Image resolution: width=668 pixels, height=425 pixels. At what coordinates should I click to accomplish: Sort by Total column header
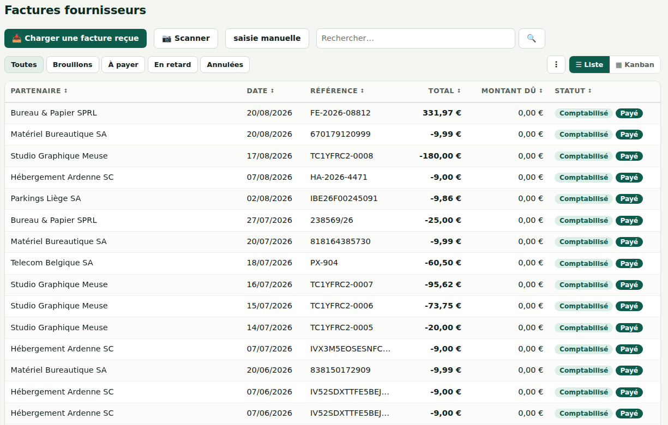pos(444,91)
